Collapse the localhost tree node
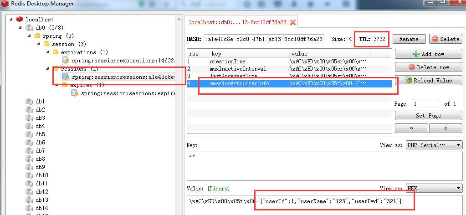466x215 pixels. click(11, 19)
